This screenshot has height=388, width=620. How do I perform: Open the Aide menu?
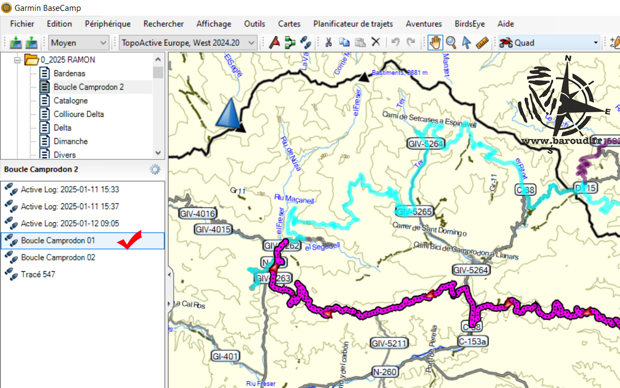point(506,24)
